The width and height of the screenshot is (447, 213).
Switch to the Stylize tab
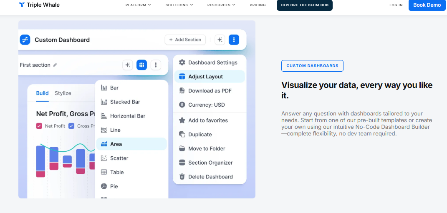63,93
